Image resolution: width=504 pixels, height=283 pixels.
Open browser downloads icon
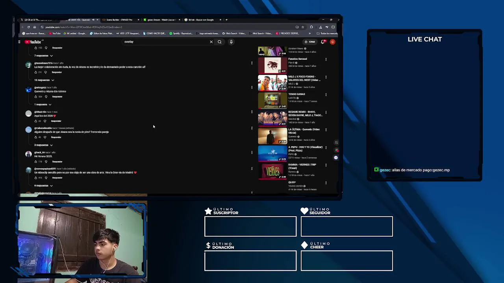(321, 27)
